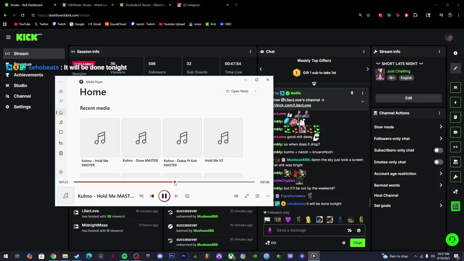Show next Weekly Top Gifters slide
Viewport: 464px width, 261px height.
[368, 69]
